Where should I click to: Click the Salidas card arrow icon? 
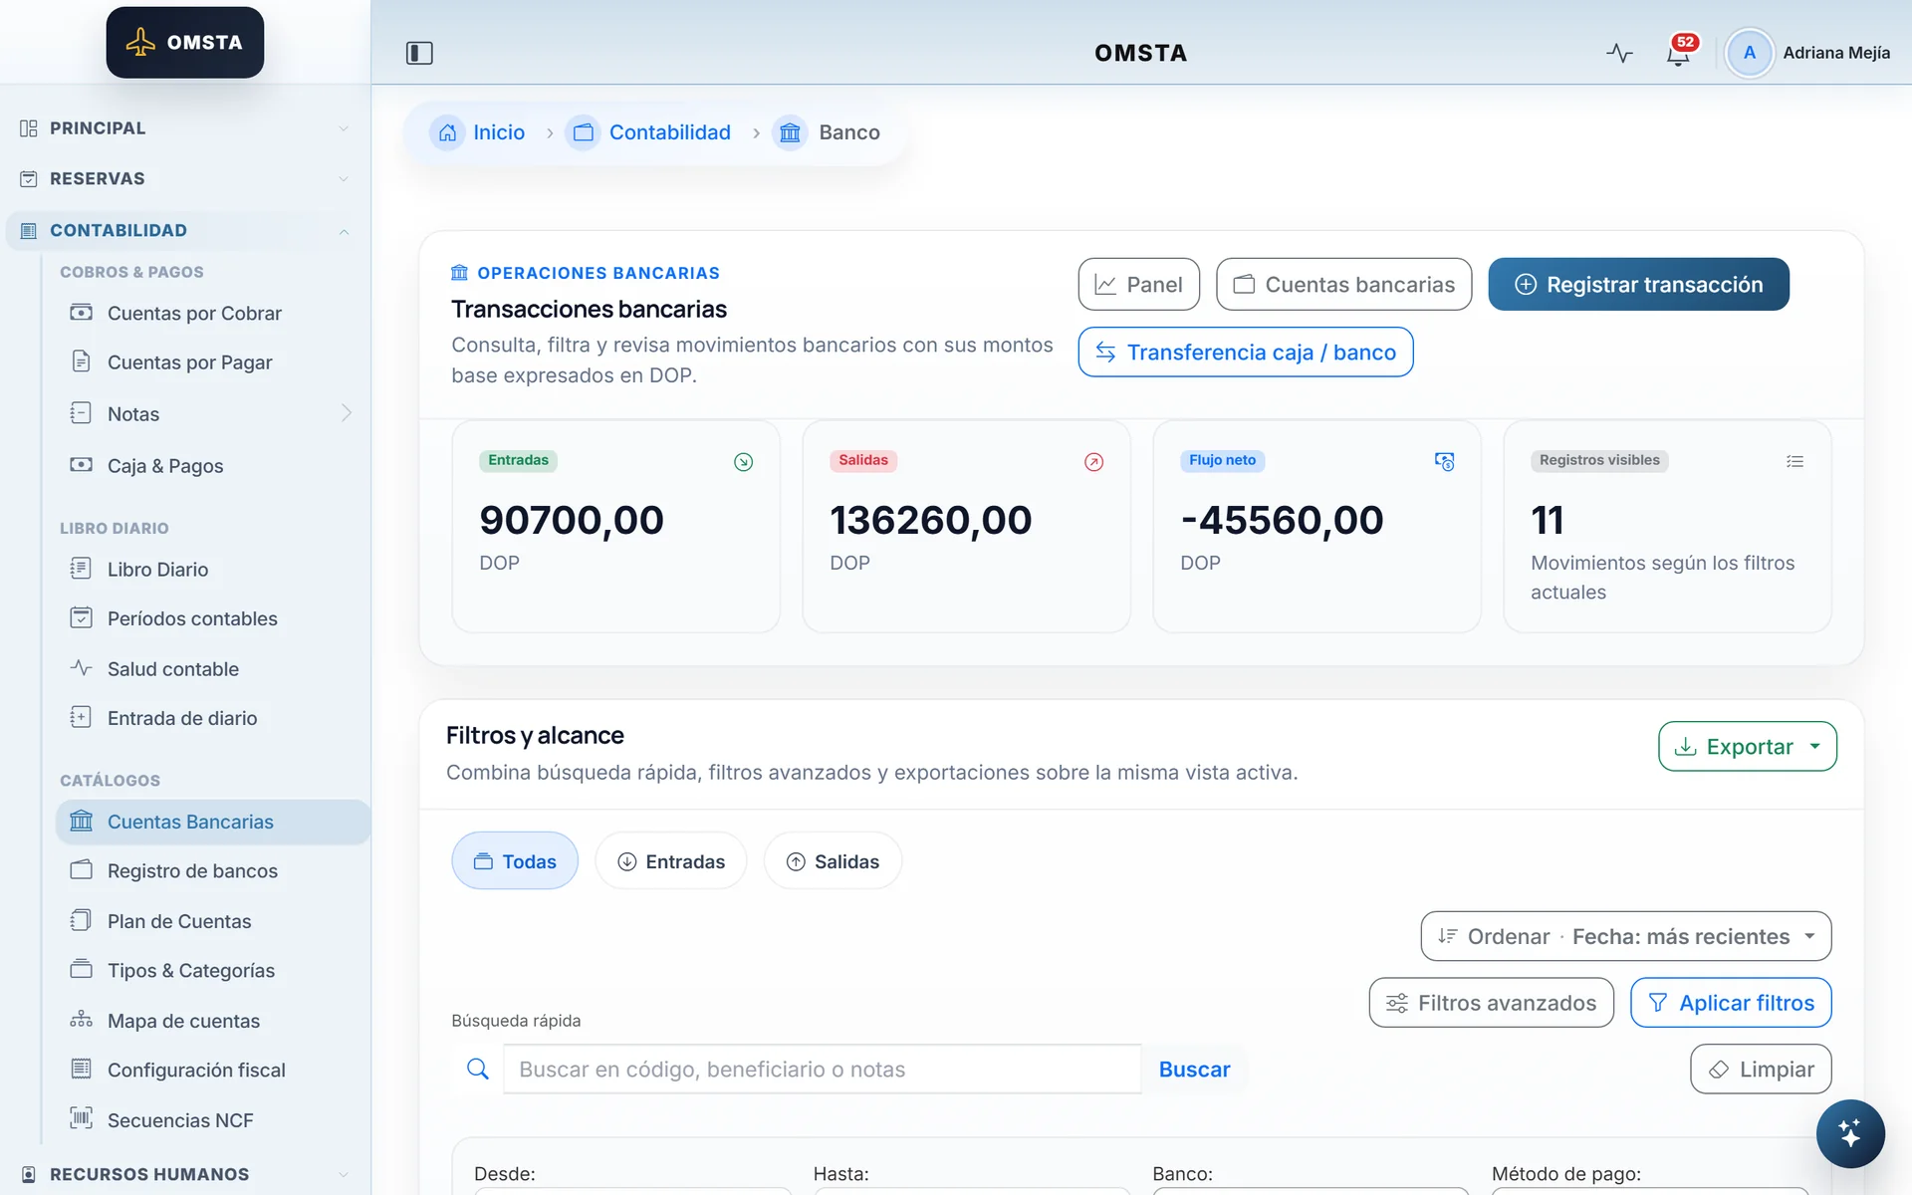coord(1093,462)
